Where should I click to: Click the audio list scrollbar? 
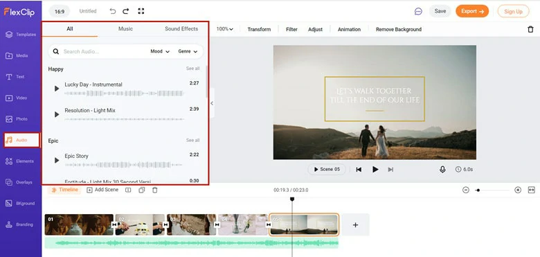[206, 81]
